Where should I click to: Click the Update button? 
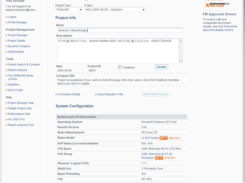click(161, 67)
